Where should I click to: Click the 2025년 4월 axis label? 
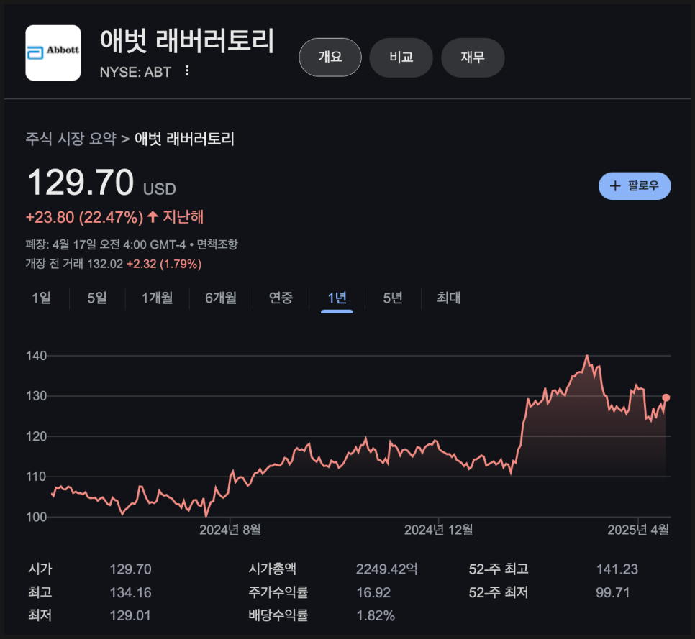(x=638, y=530)
